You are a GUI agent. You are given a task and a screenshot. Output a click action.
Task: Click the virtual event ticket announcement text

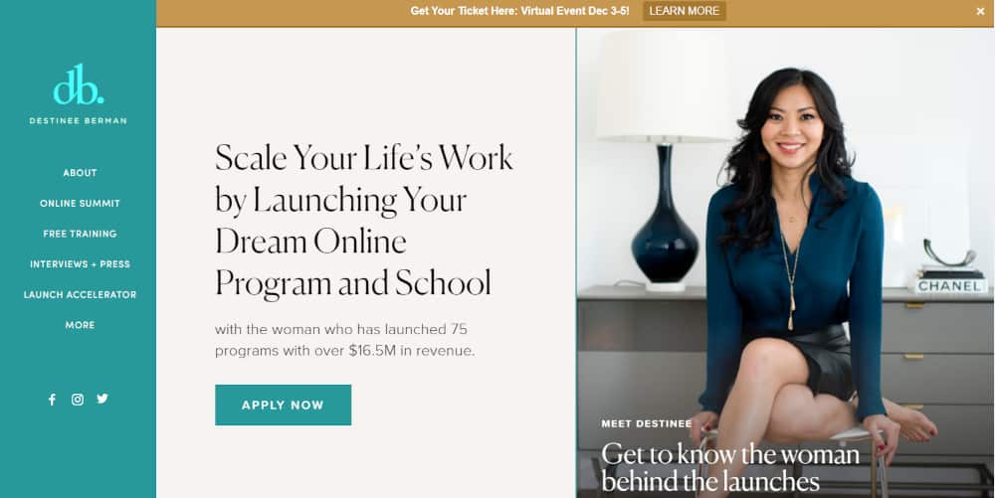(x=519, y=11)
